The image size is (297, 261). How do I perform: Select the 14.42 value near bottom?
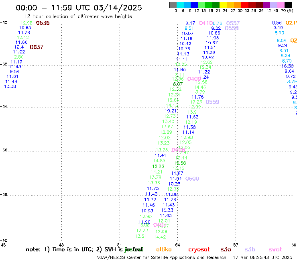pos(160,237)
